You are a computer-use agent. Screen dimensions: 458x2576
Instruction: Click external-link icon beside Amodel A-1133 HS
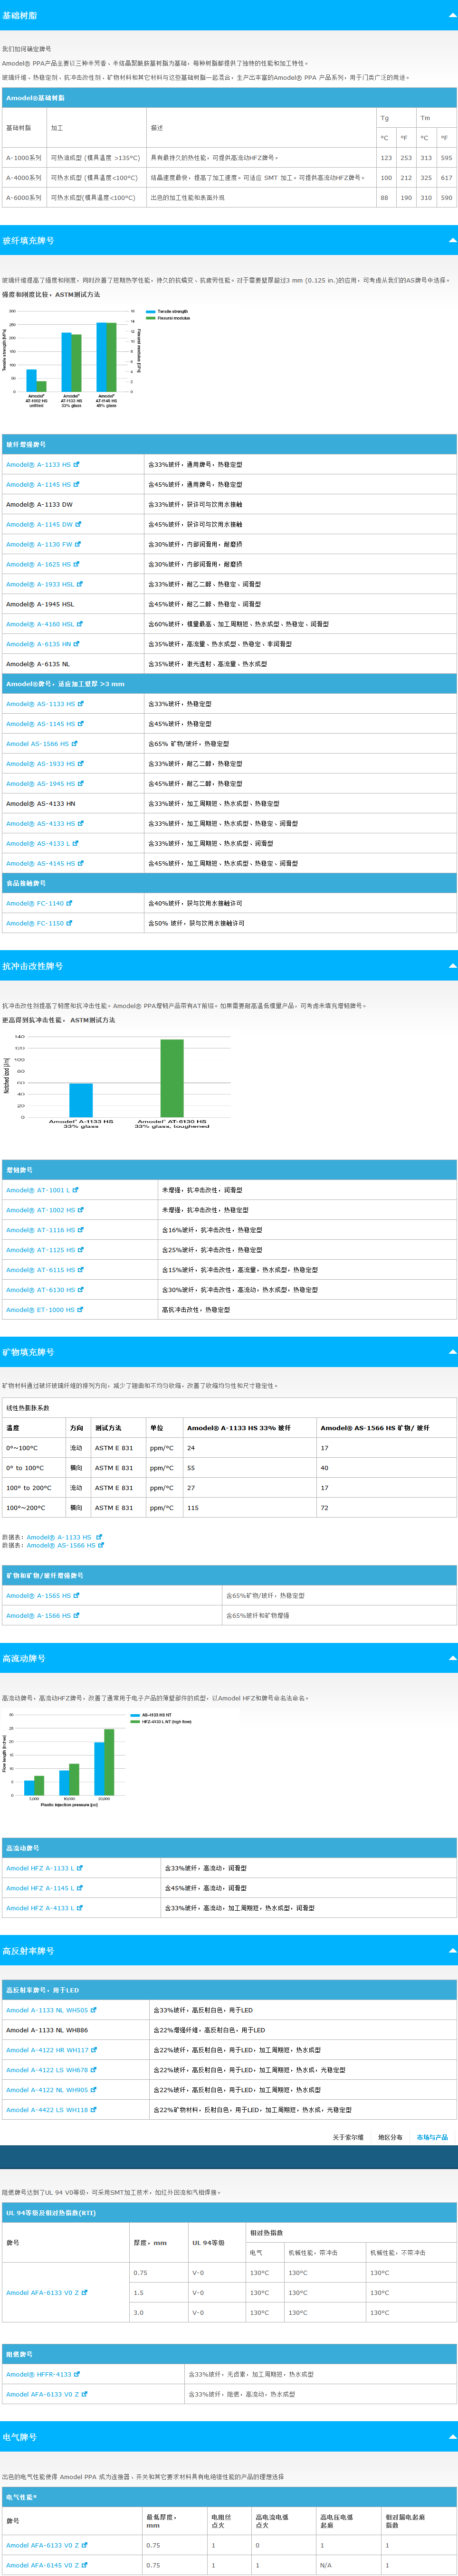click(x=76, y=464)
